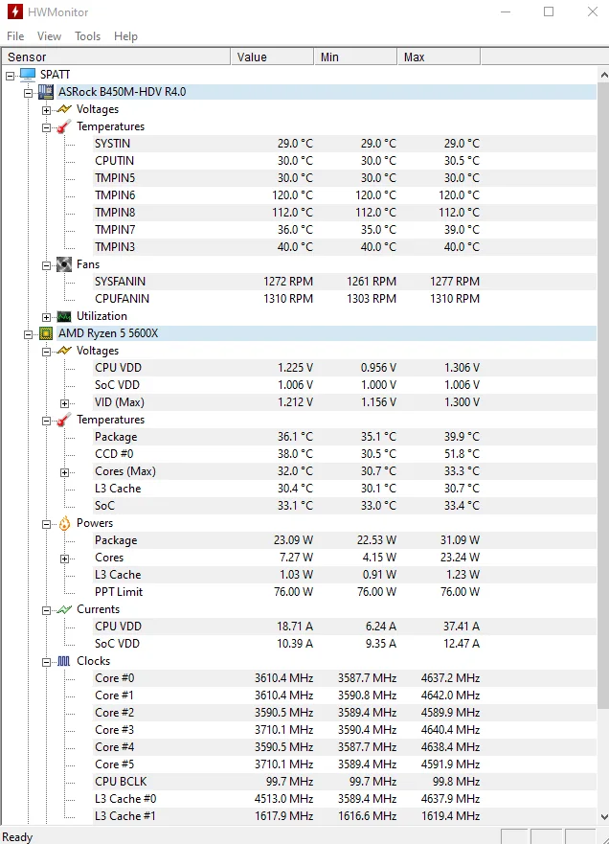Expand the Cores (Max) temperature entry

(x=65, y=471)
